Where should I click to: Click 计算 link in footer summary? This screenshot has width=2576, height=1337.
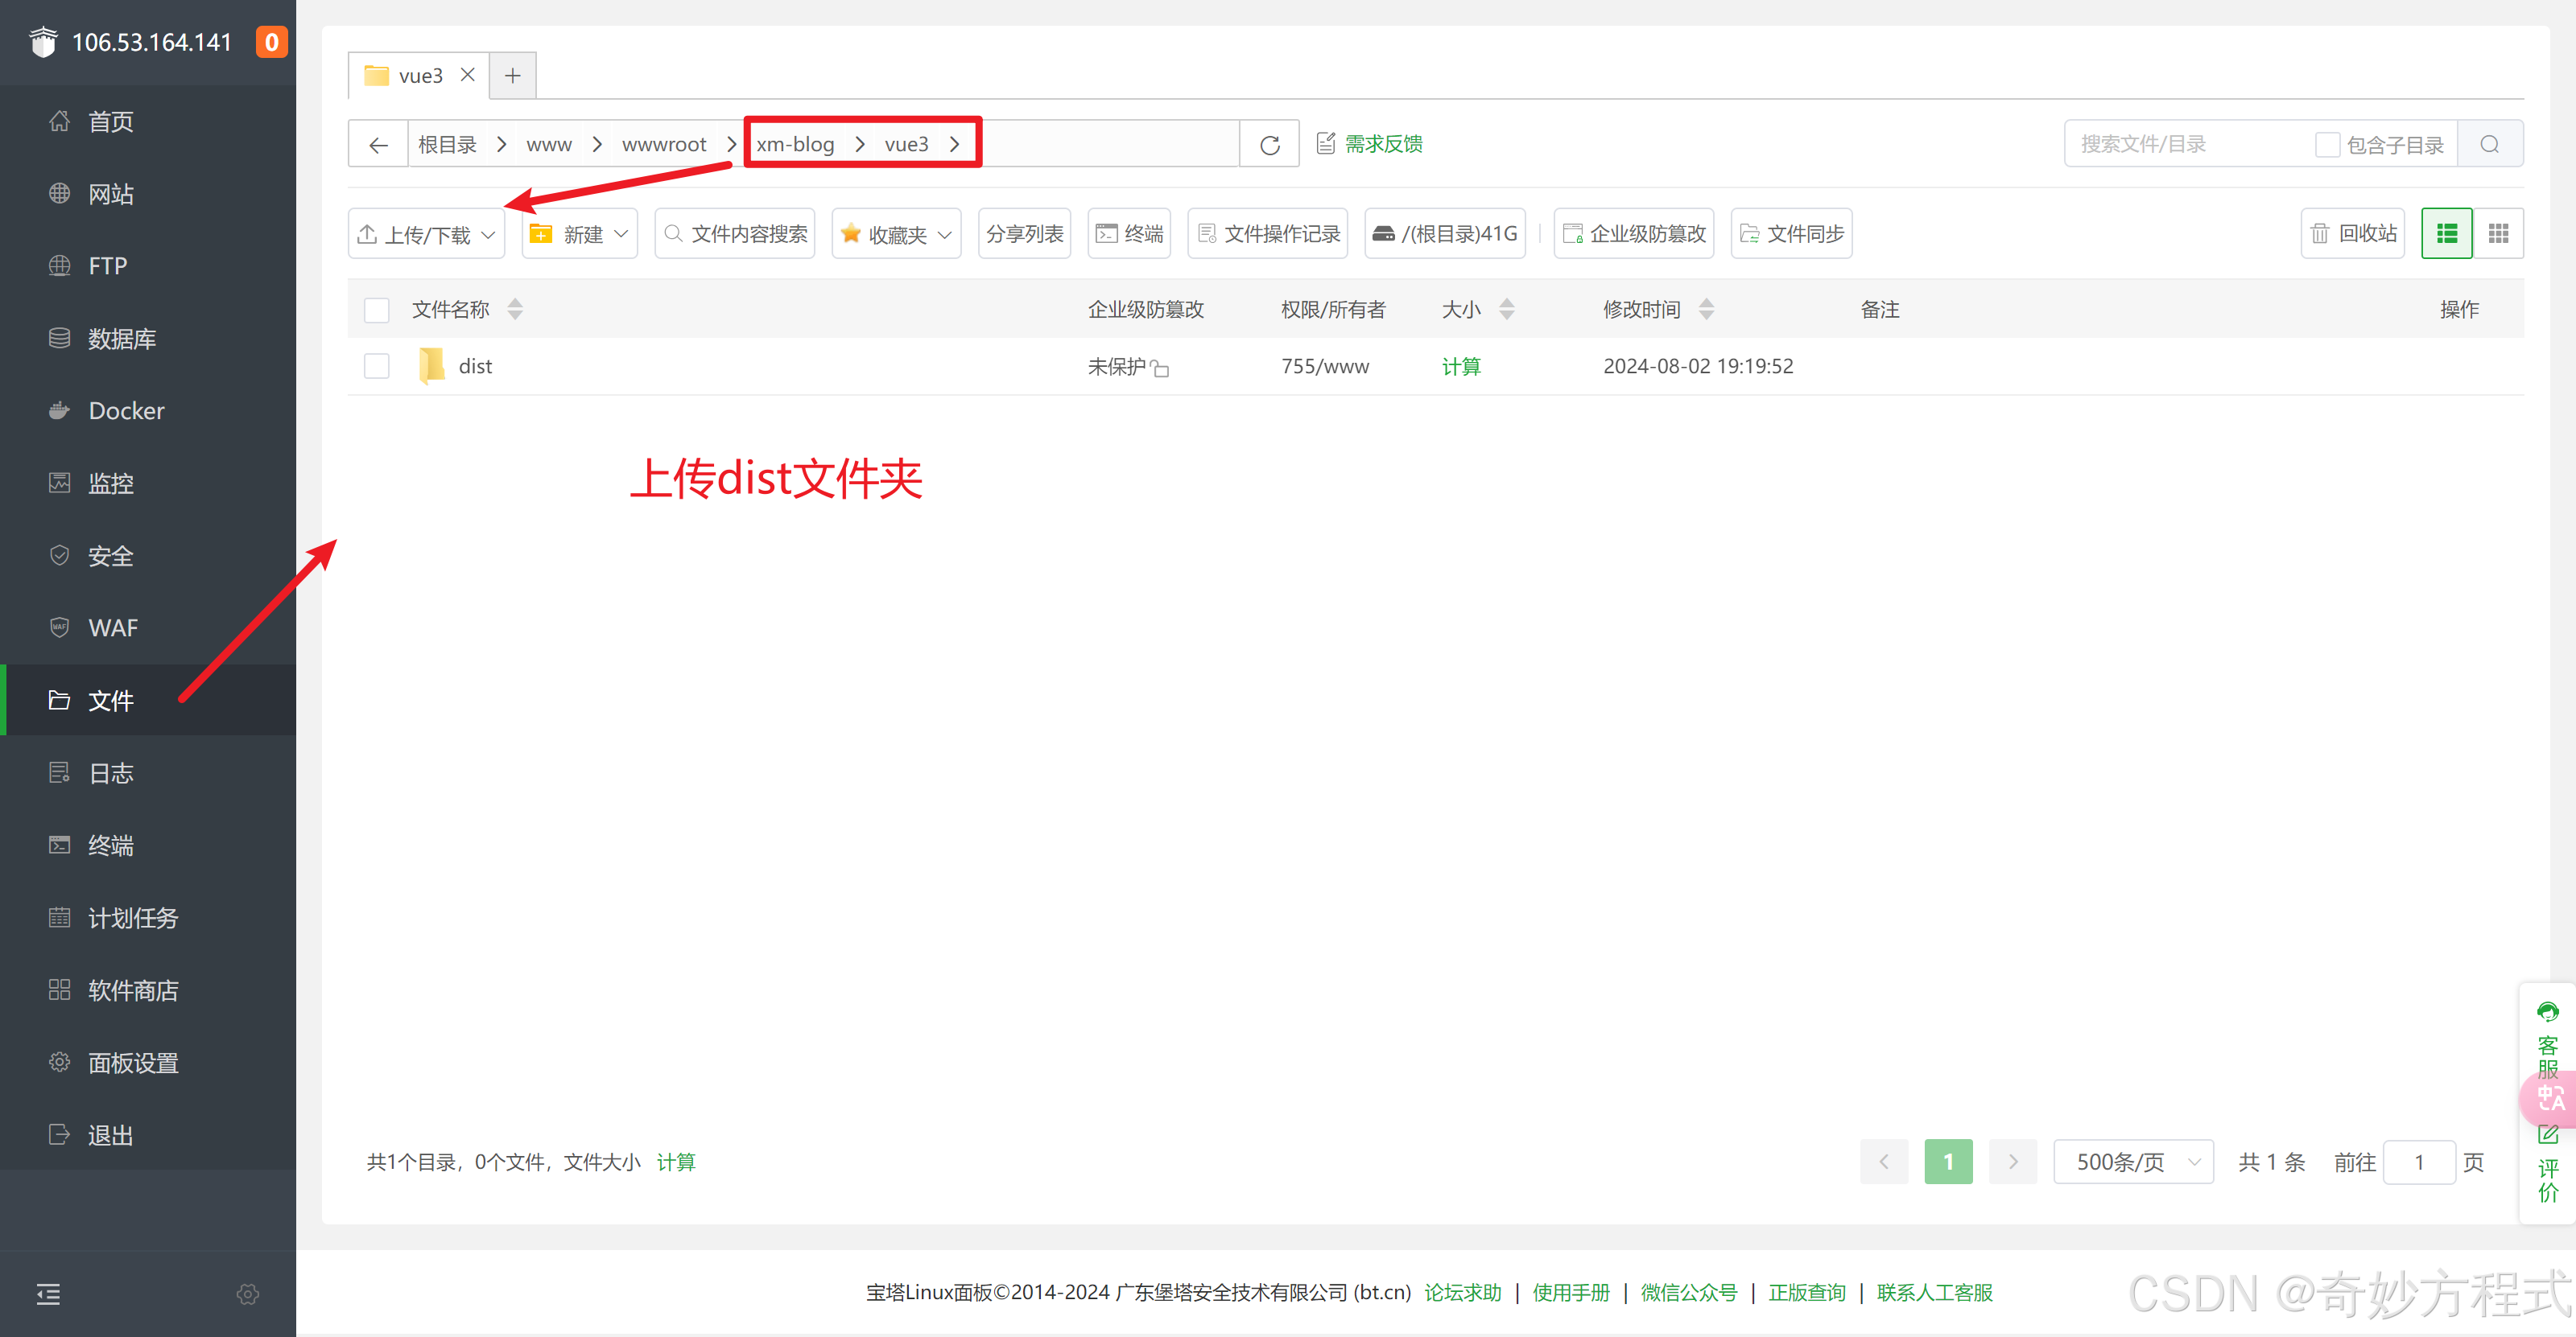pyautogui.click(x=676, y=1162)
